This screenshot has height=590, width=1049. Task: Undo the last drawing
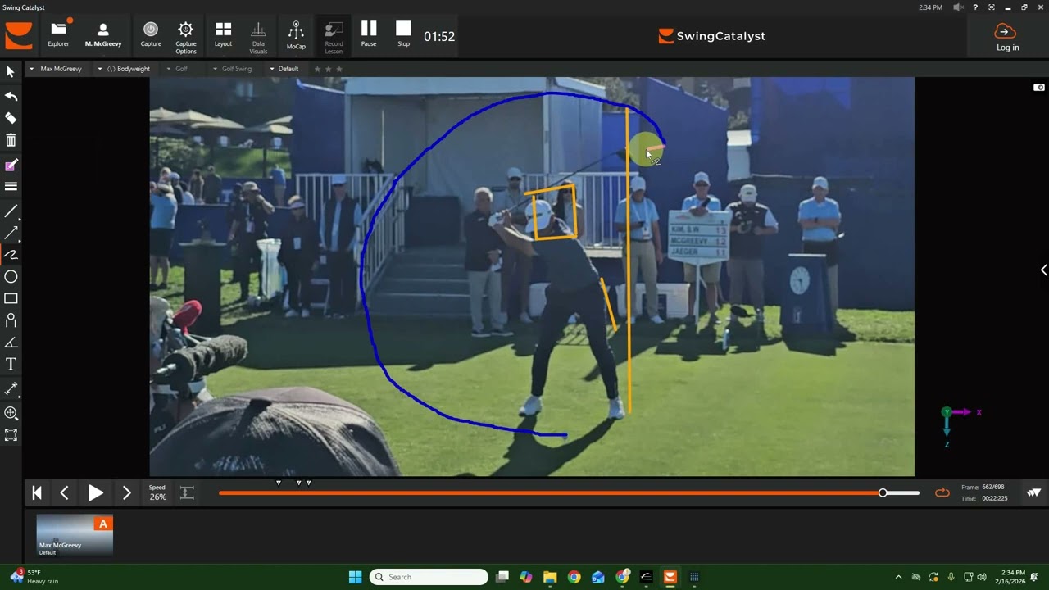(11, 96)
